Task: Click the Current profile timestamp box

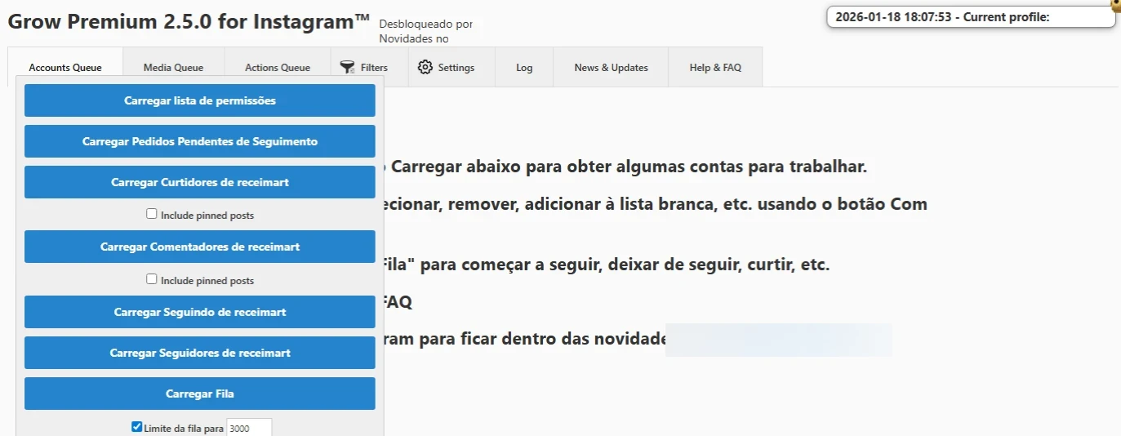Action: (971, 16)
